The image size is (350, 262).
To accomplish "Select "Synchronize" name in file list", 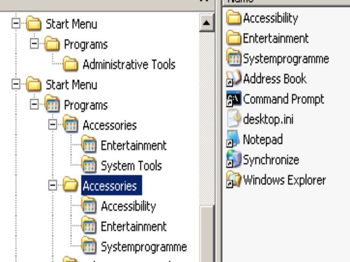I will click(271, 160).
